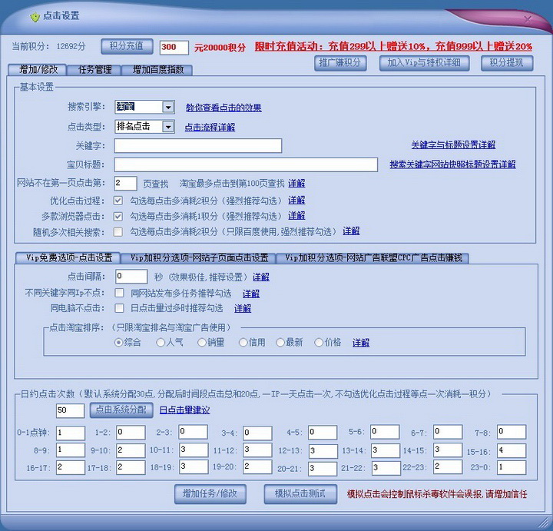The width and height of the screenshot is (553, 531).
Task: Select the 综合 sort radio button
Action: (x=118, y=342)
